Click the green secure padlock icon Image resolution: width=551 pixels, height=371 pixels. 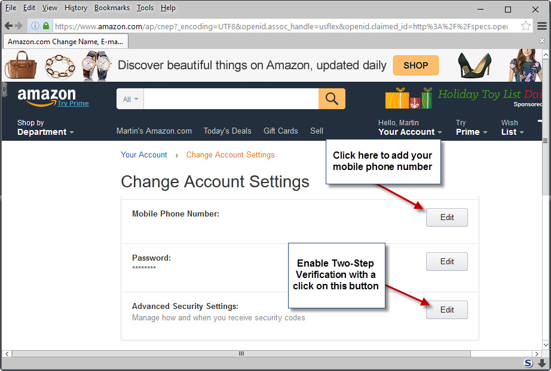click(x=46, y=26)
